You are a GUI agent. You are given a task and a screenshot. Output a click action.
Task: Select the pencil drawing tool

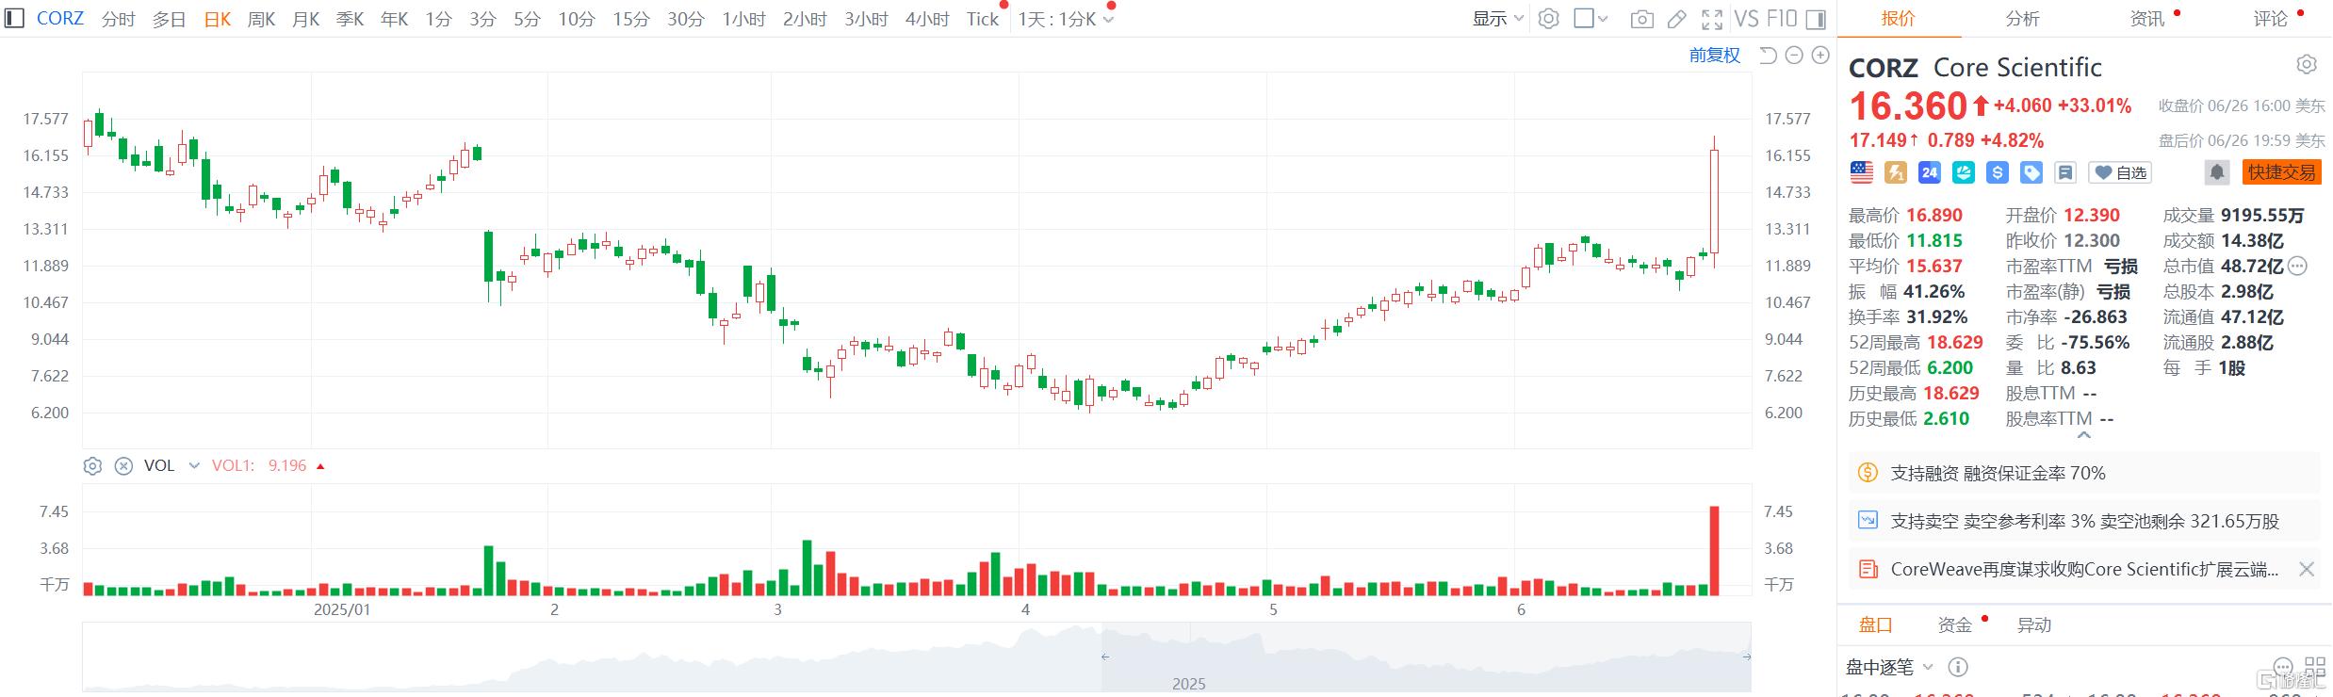(1677, 19)
